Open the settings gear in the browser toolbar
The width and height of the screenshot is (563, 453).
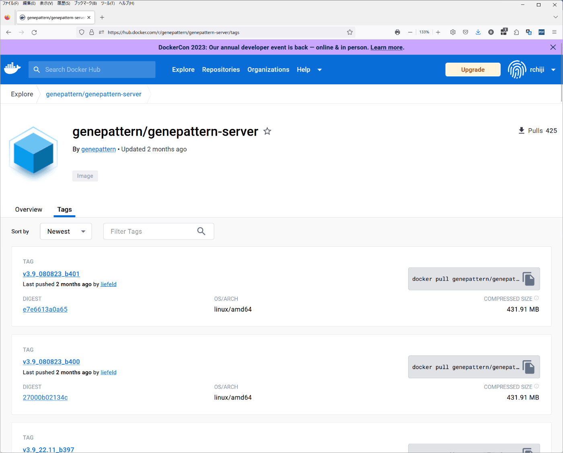click(x=453, y=32)
